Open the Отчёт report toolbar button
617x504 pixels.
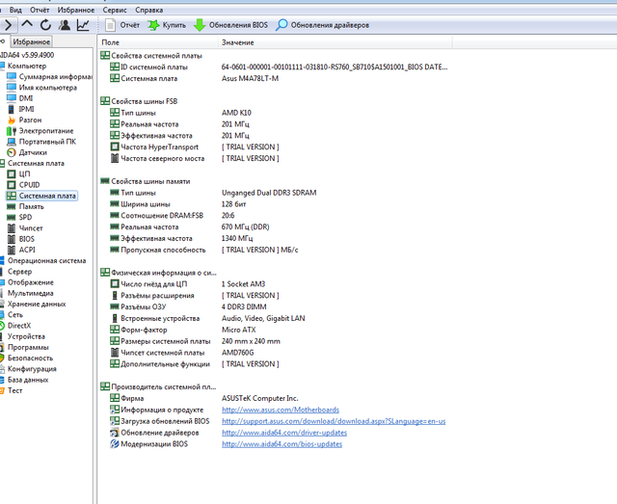click(x=122, y=25)
